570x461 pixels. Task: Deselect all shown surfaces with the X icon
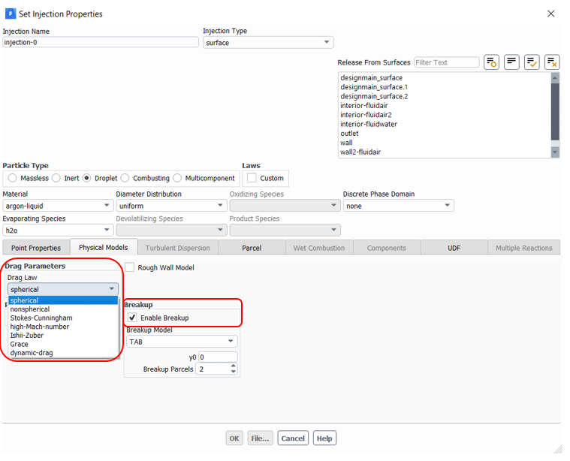click(552, 62)
